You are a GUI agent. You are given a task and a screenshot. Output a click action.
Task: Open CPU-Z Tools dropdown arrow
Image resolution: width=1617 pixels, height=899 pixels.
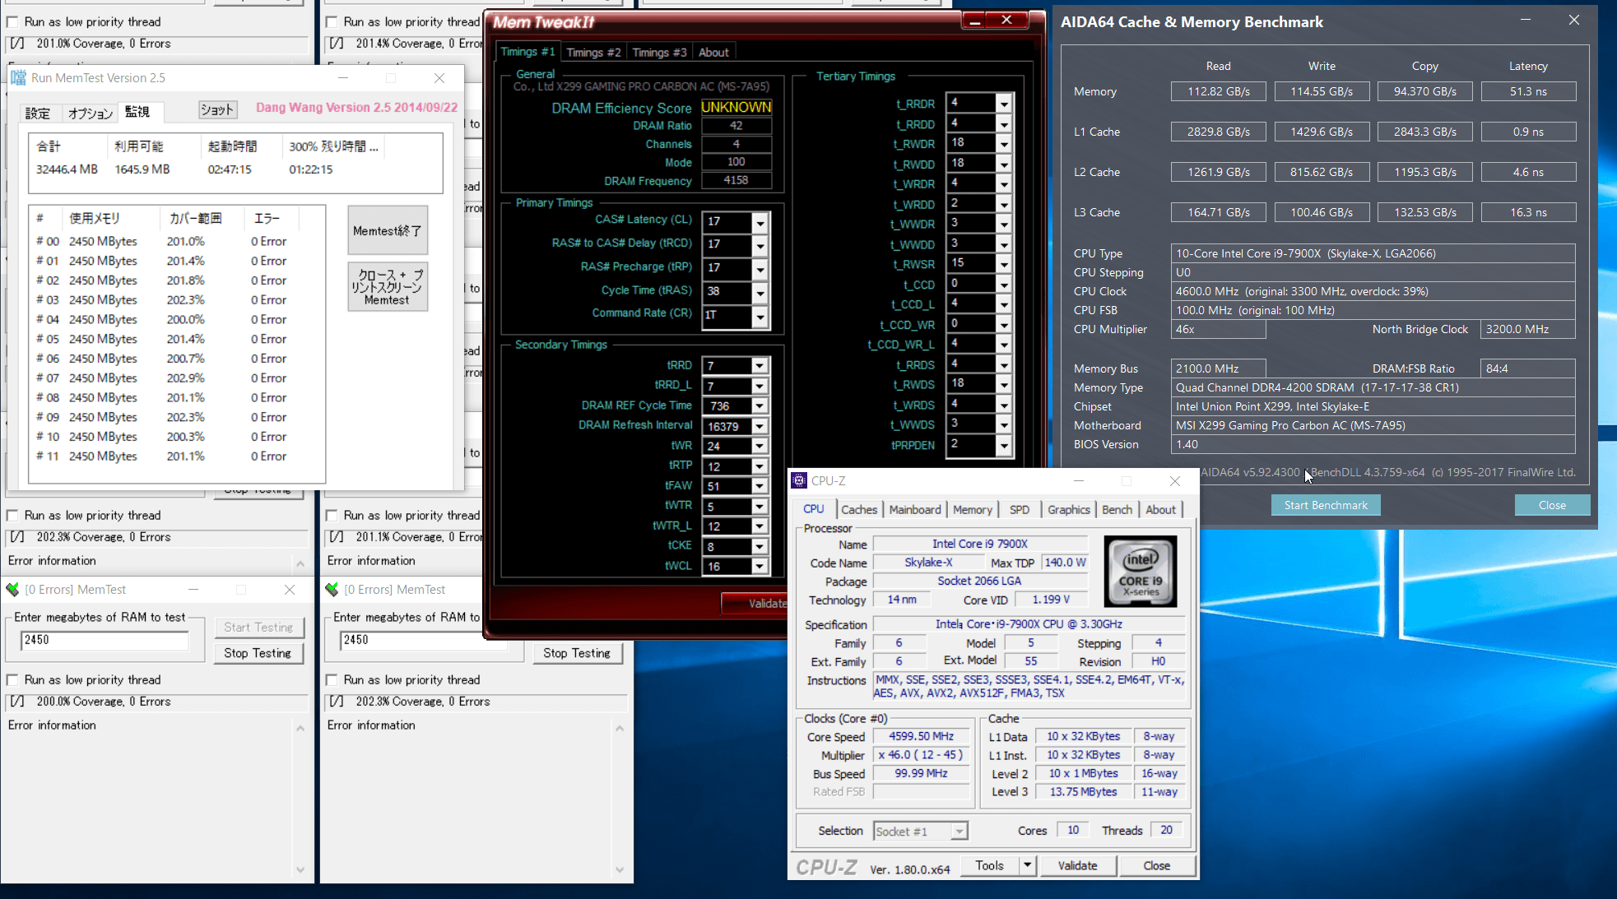pos(1027,865)
